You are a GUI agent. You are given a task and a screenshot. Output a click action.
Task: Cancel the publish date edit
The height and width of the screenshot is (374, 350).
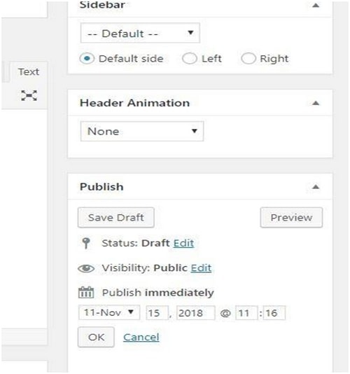141,338
